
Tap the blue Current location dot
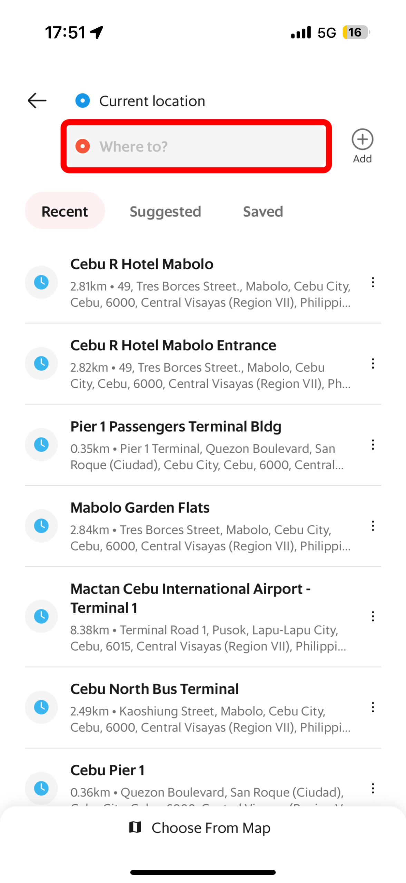coord(82,101)
